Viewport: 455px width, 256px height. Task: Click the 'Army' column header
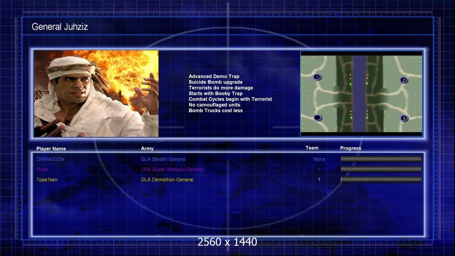click(x=147, y=148)
